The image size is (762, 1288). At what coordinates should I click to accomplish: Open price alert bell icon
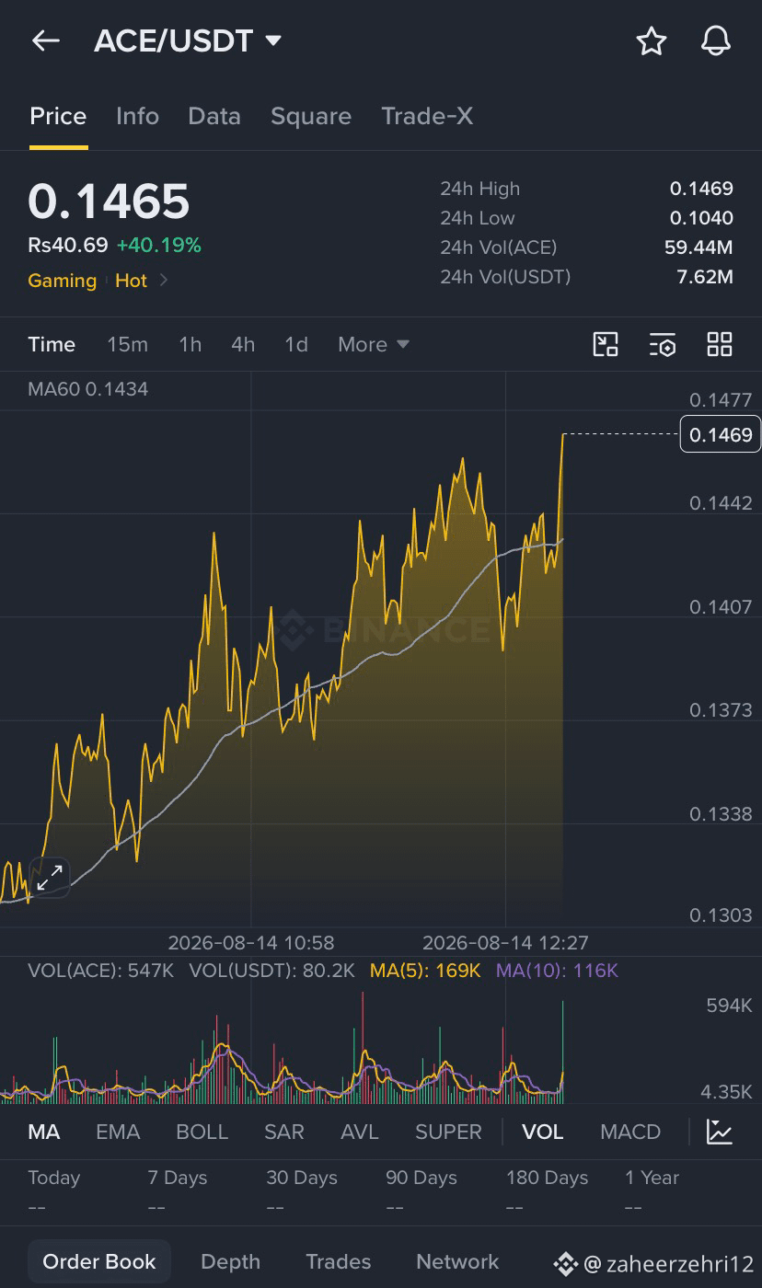pyautogui.click(x=716, y=40)
